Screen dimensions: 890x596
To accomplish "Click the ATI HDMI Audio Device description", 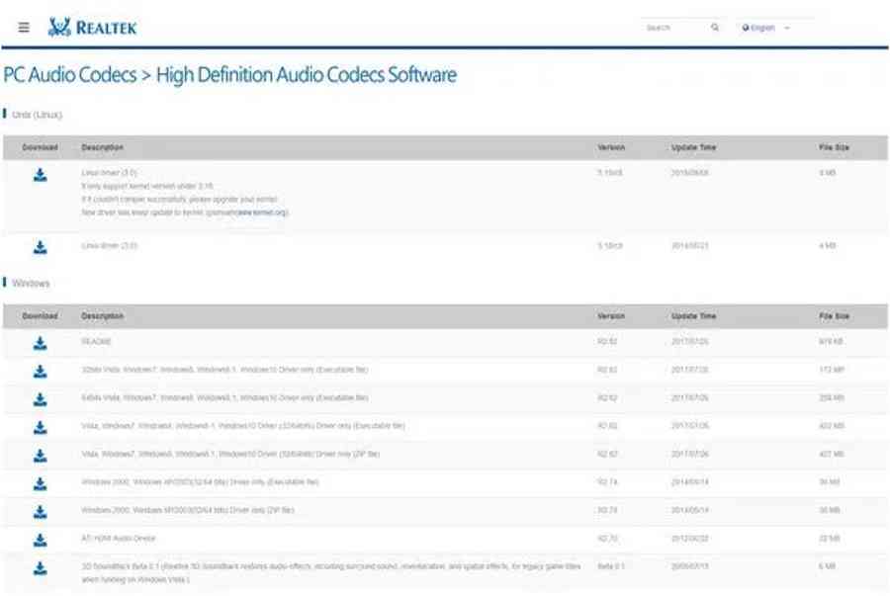I will point(118,538).
